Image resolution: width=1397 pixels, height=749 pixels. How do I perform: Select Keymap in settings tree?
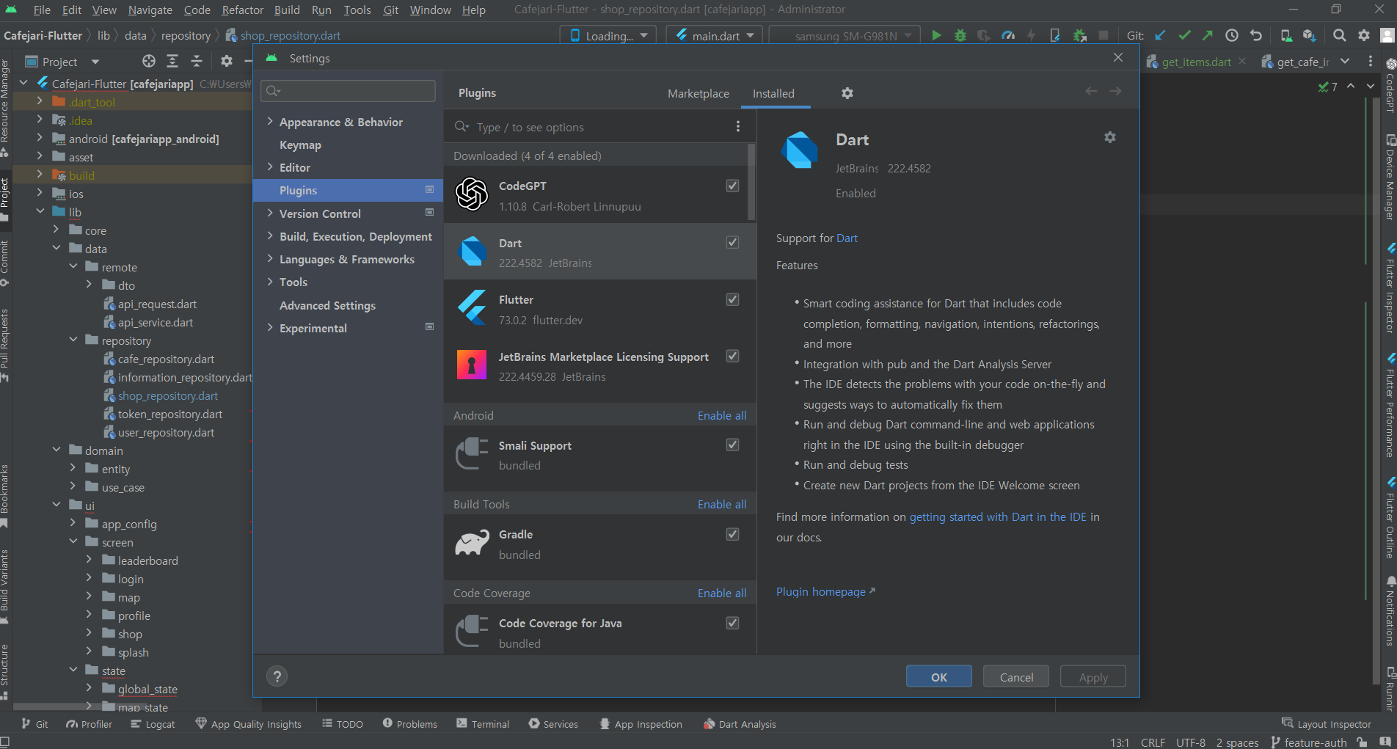(x=300, y=145)
